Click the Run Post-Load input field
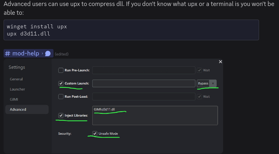This screenshot has width=279, height=154. tap(144, 97)
